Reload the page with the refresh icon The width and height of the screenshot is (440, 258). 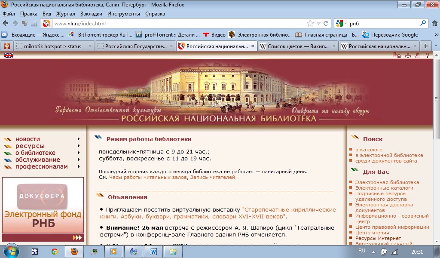pos(326,24)
